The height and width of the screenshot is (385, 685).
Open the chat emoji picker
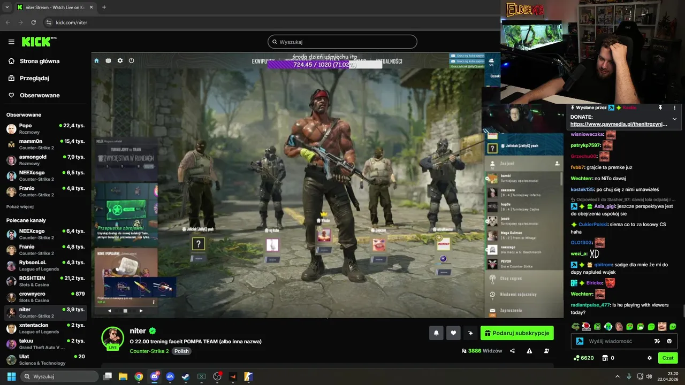tap(669, 341)
